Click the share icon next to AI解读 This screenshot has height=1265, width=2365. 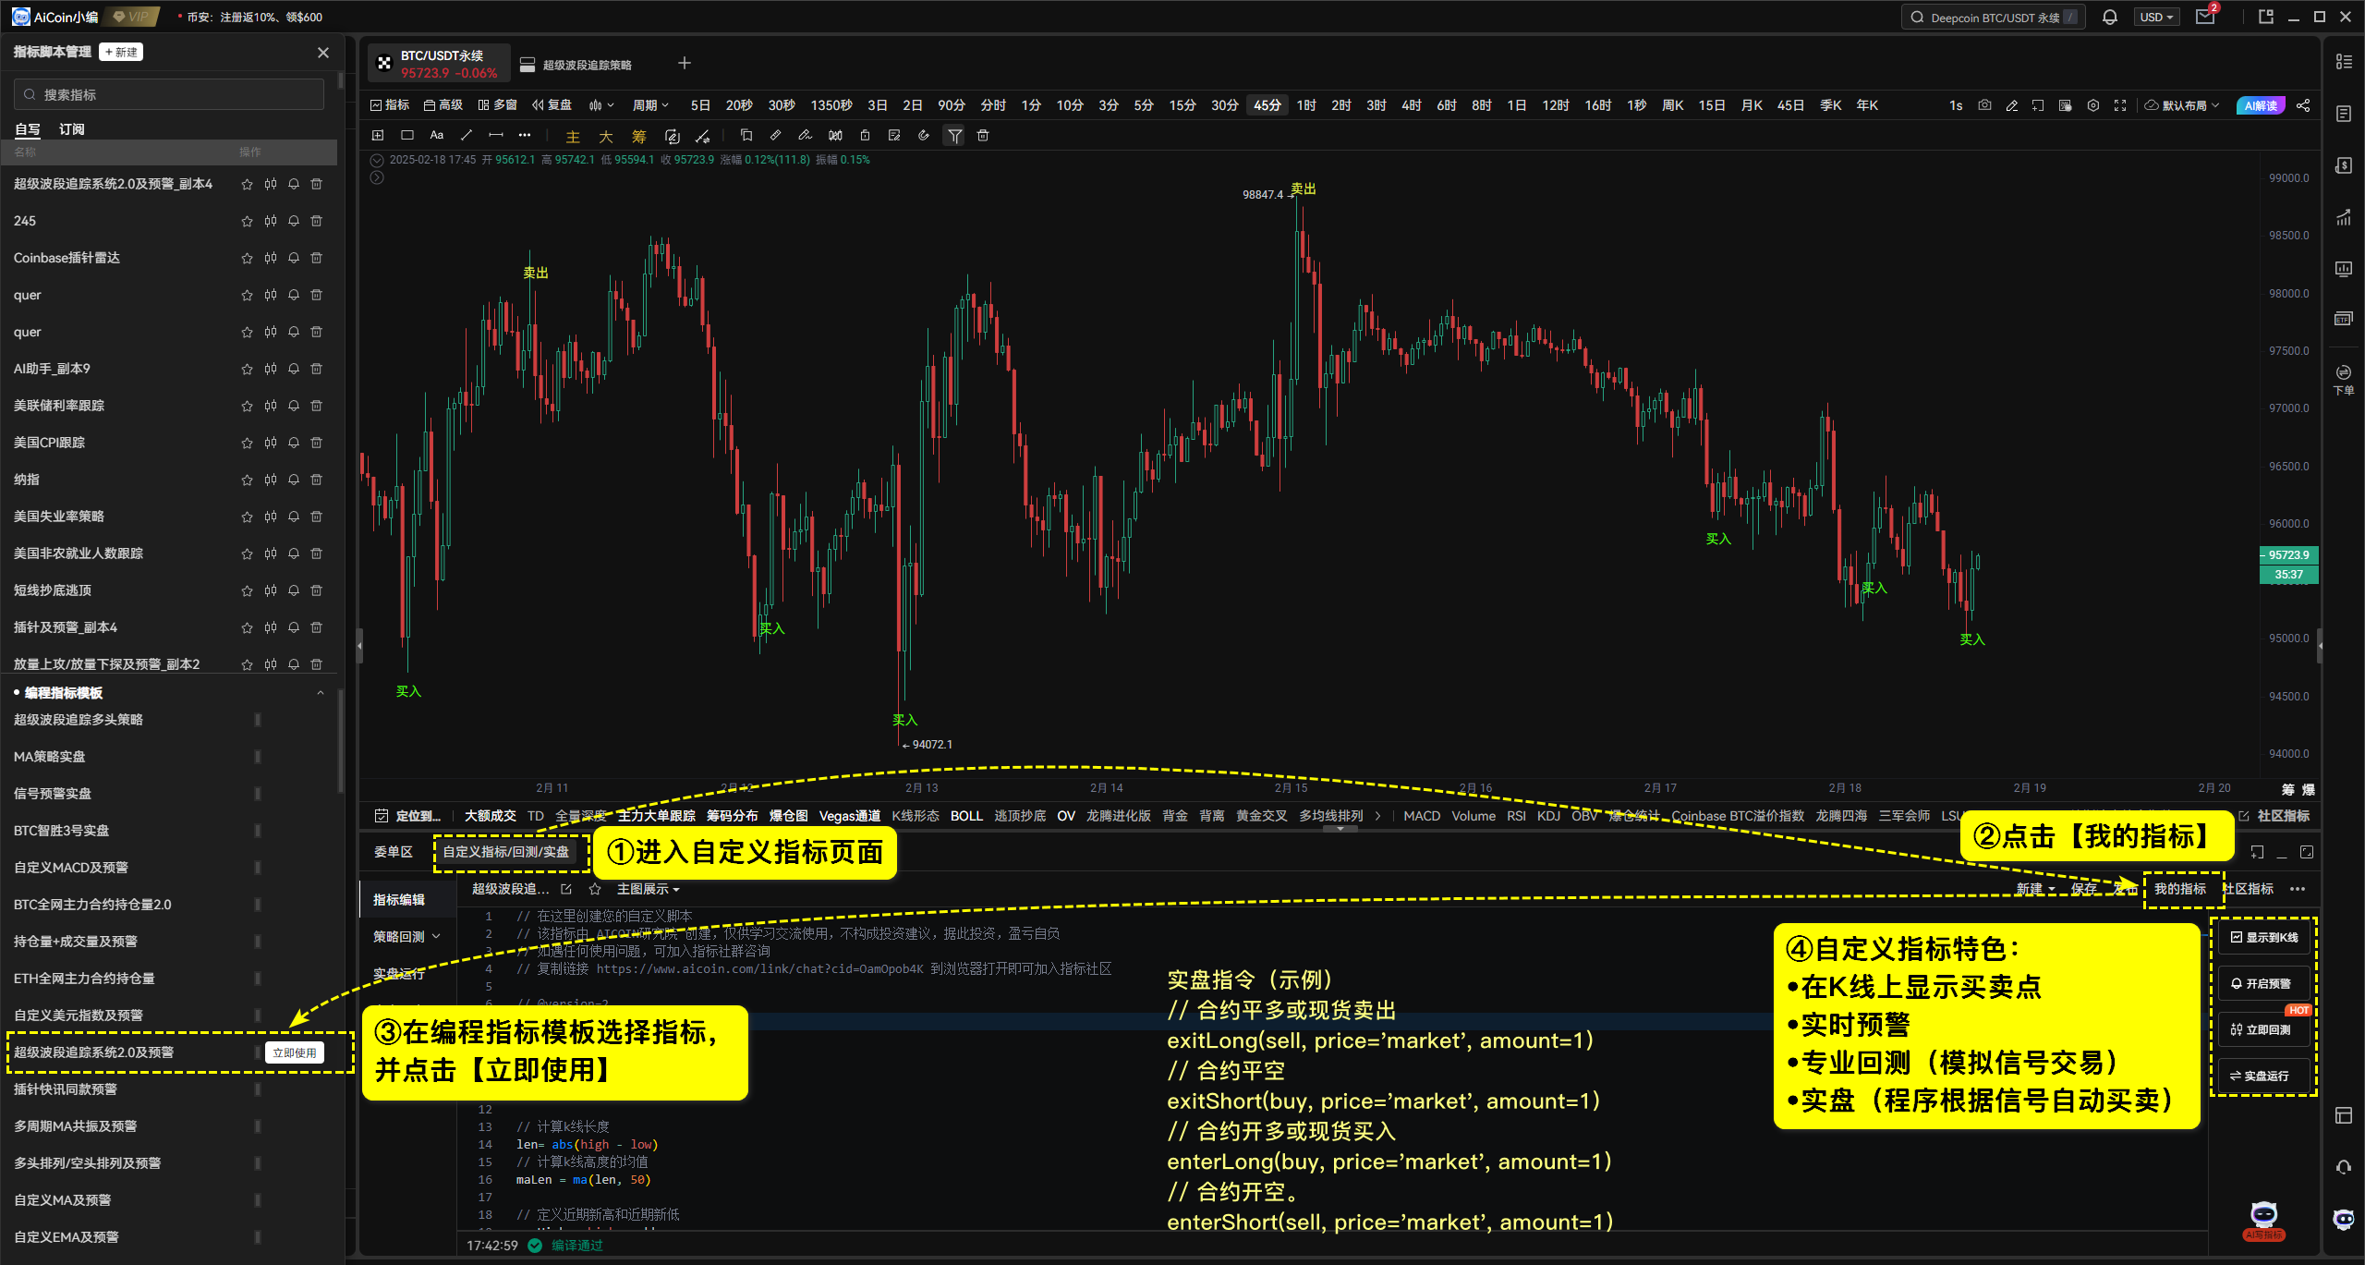[2303, 105]
